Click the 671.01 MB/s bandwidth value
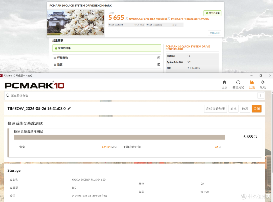 pyautogui.click(x=109, y=147)
